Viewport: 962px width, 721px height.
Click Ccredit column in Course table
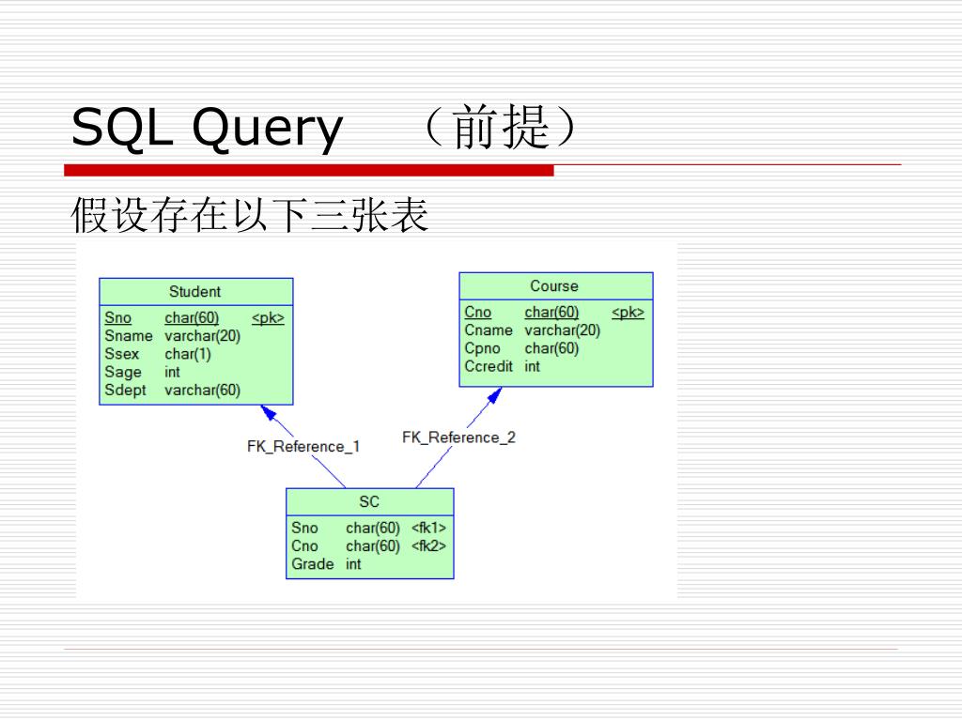click(x=489, y=366)
